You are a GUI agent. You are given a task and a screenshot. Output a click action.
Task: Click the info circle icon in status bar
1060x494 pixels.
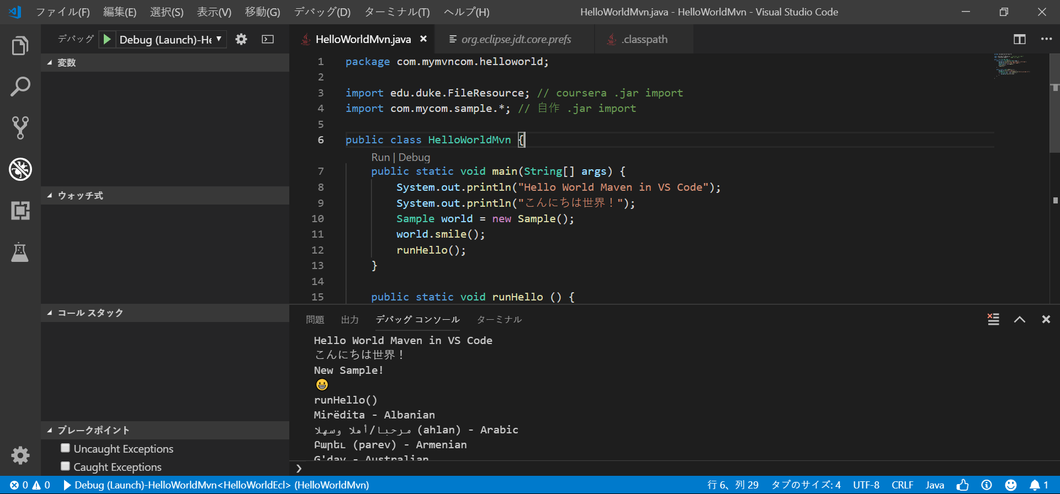point(987,485)
